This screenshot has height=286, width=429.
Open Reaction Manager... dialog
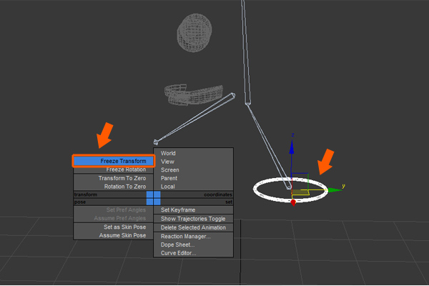(x=193, y=237)
